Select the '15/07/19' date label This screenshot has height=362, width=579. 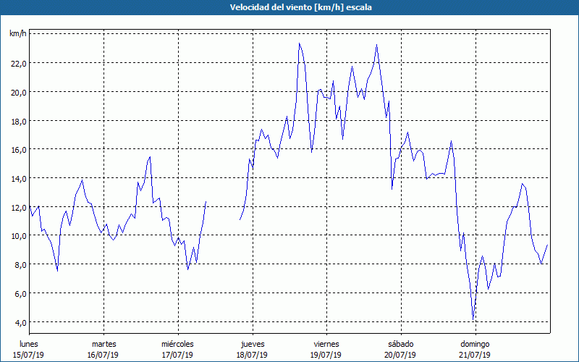click(x=28, y=355)
